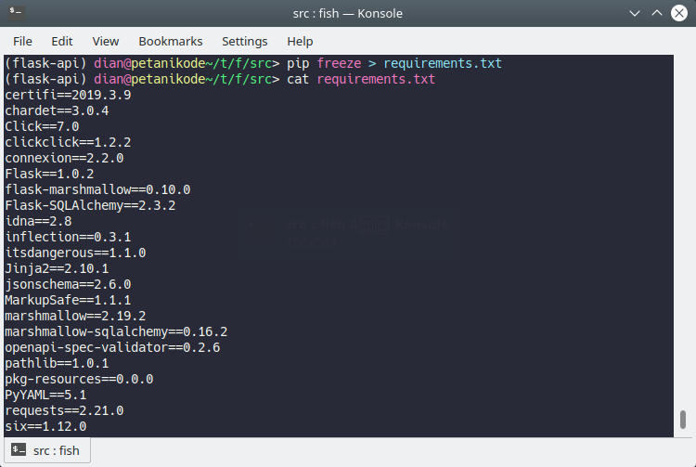The height and width of the screenshot is (467, 696).
Task: Click the terminal scrollbar handle
Action: pyautogui.click(x=683, y=418)
